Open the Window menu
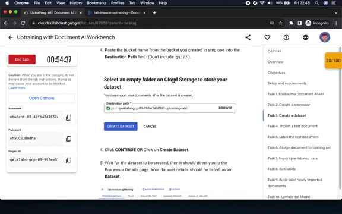Screen dimensions: 342x214 tap(147, 3)
